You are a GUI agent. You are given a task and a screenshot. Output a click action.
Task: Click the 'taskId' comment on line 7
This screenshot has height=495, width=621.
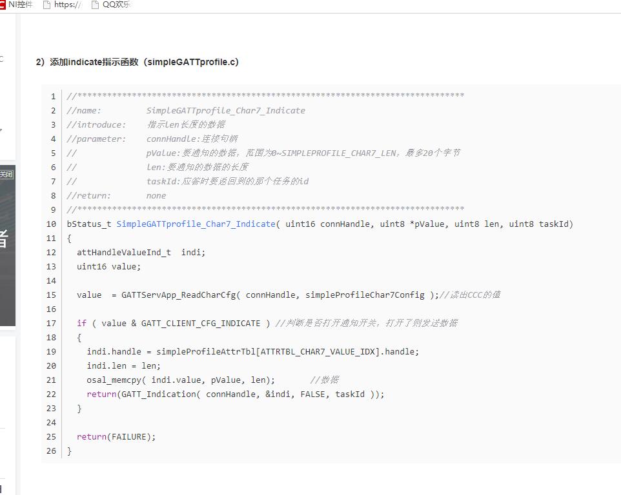click(x=227, y=182)
